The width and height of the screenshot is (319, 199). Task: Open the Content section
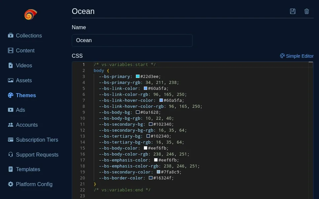pyautogui.click(x=25, y=50)
